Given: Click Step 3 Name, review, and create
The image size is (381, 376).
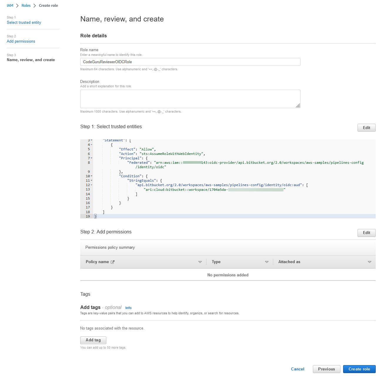Looking at the screenshot, I should [31, 60].
